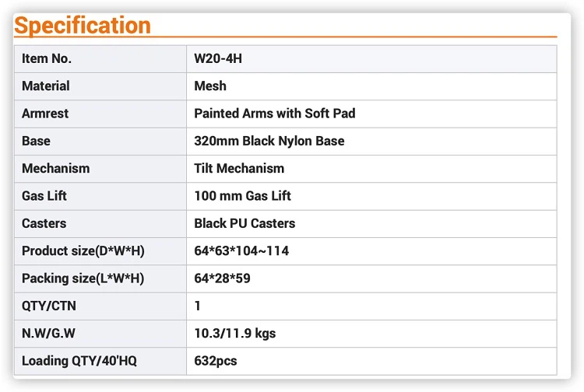Select the Product size(D*W*H) label
The image size is (584, 392).
[83, 250]
